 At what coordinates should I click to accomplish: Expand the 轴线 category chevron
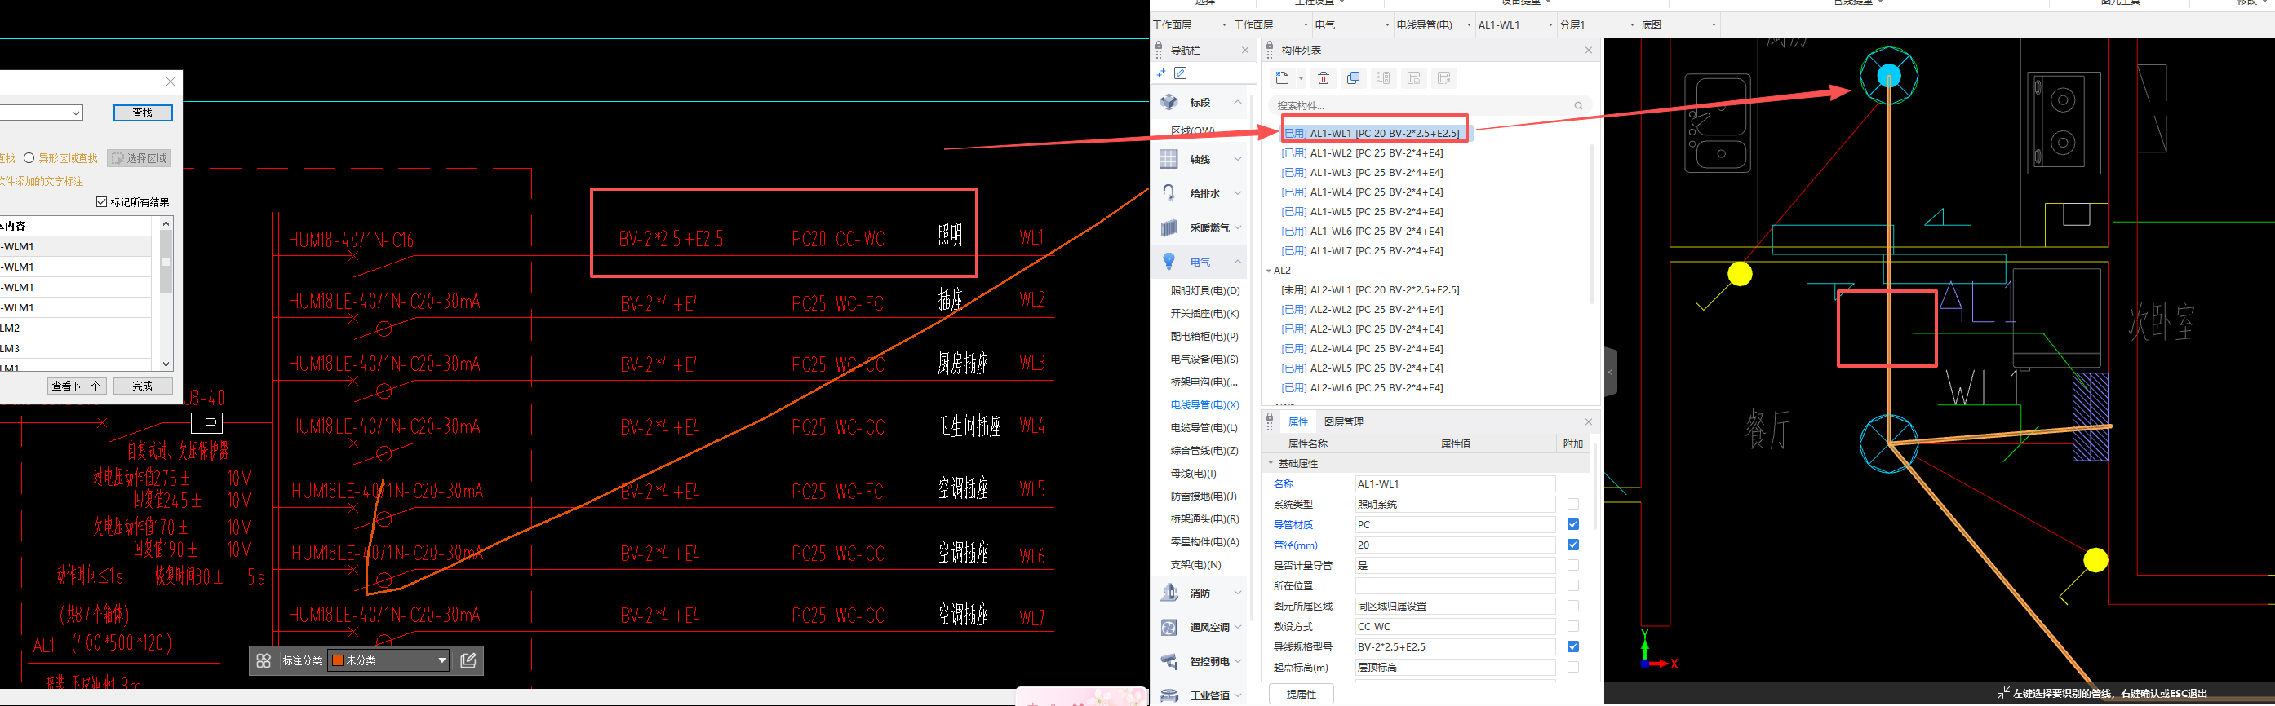click(x=1238, y=159)
